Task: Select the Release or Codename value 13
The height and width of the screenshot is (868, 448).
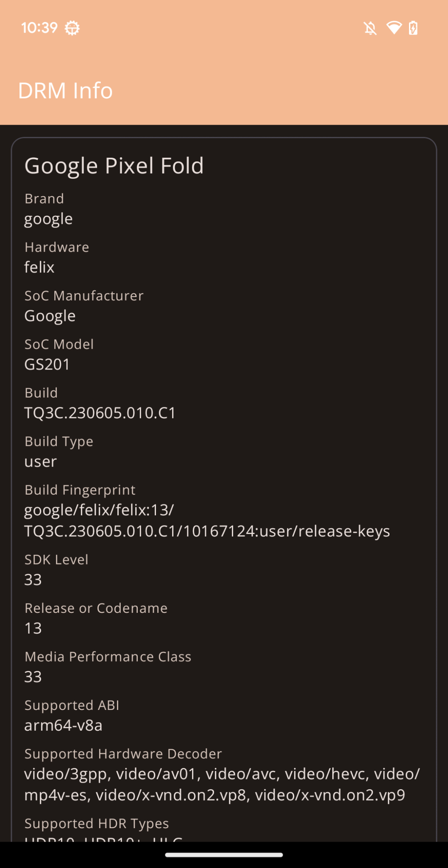Action: [x=32, y=628]
